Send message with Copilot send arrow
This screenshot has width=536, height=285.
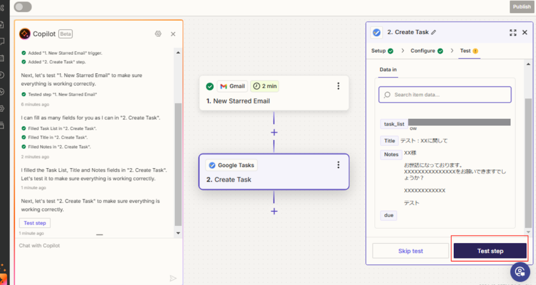coord(173,278)
